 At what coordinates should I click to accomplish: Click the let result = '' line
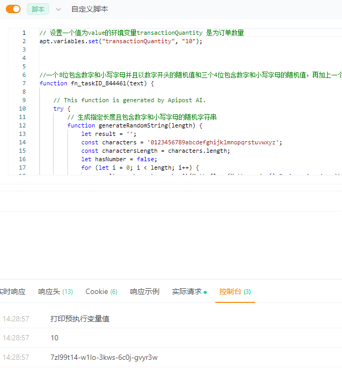(109, 134)
